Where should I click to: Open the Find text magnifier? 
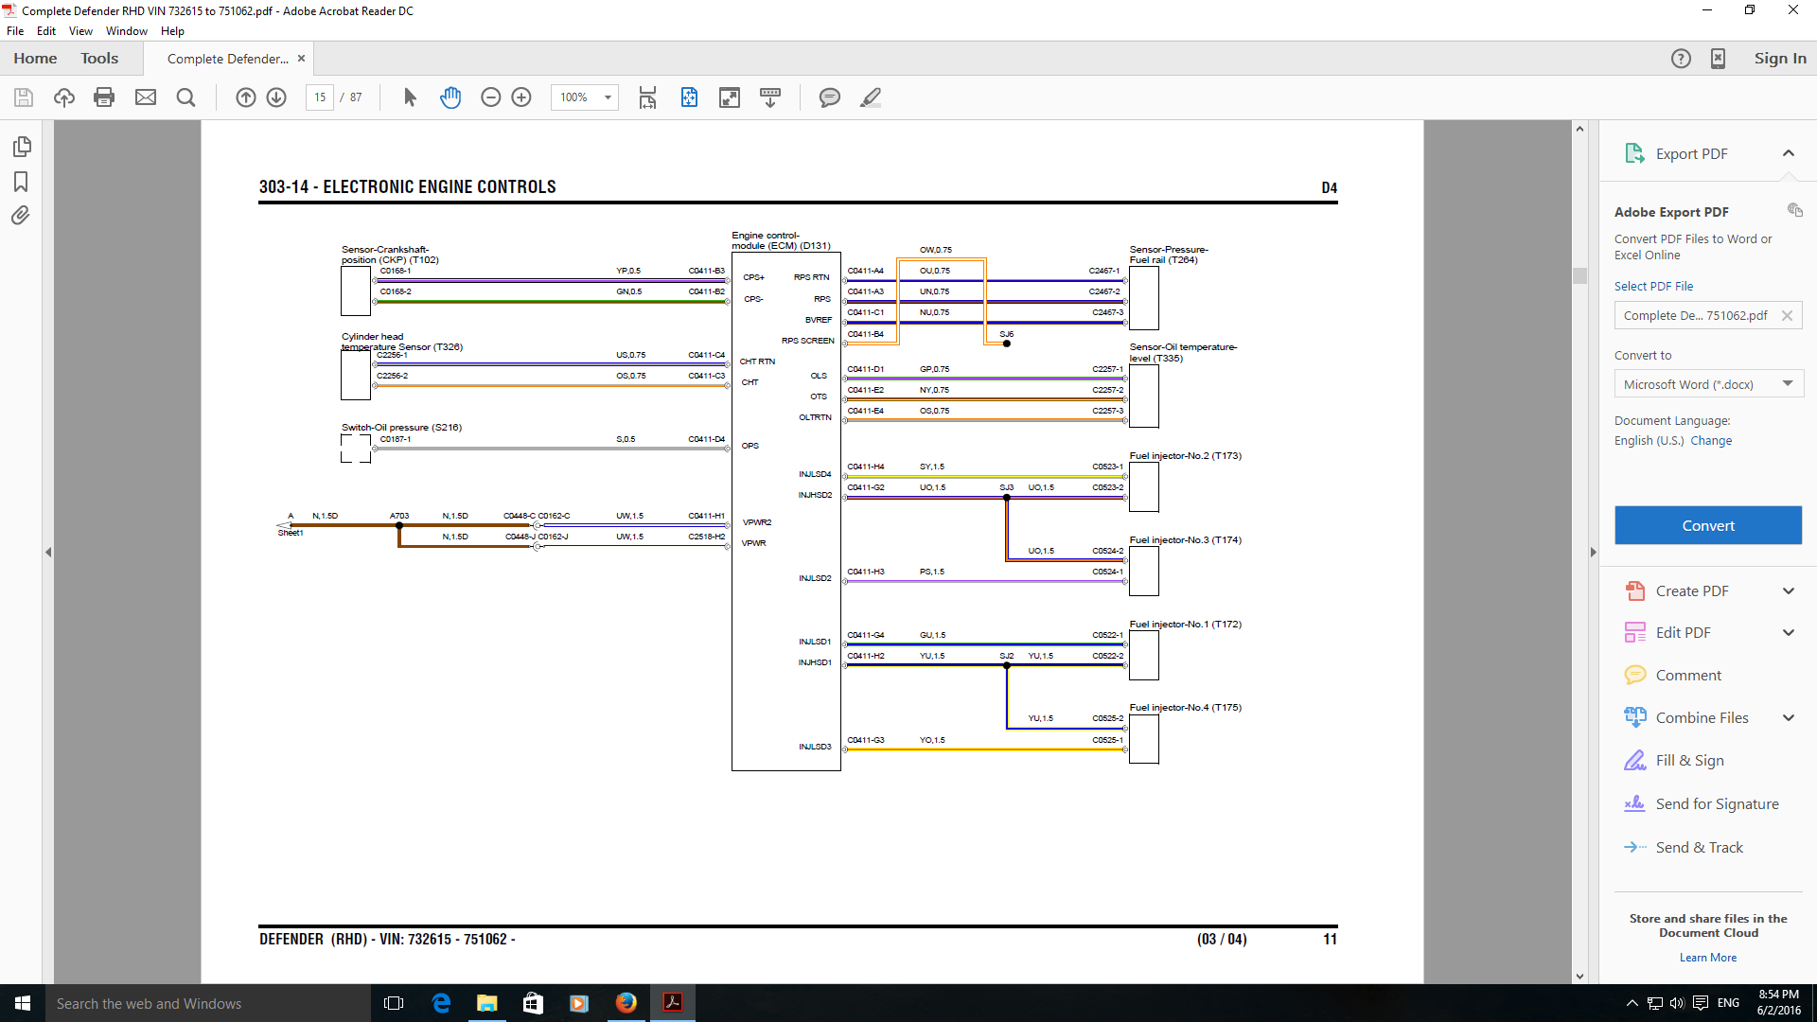[186, 97]
